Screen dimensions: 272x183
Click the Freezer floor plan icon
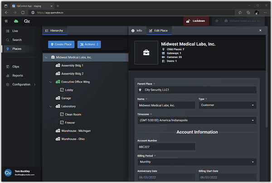pyautogui.click(x=62, y=122)
